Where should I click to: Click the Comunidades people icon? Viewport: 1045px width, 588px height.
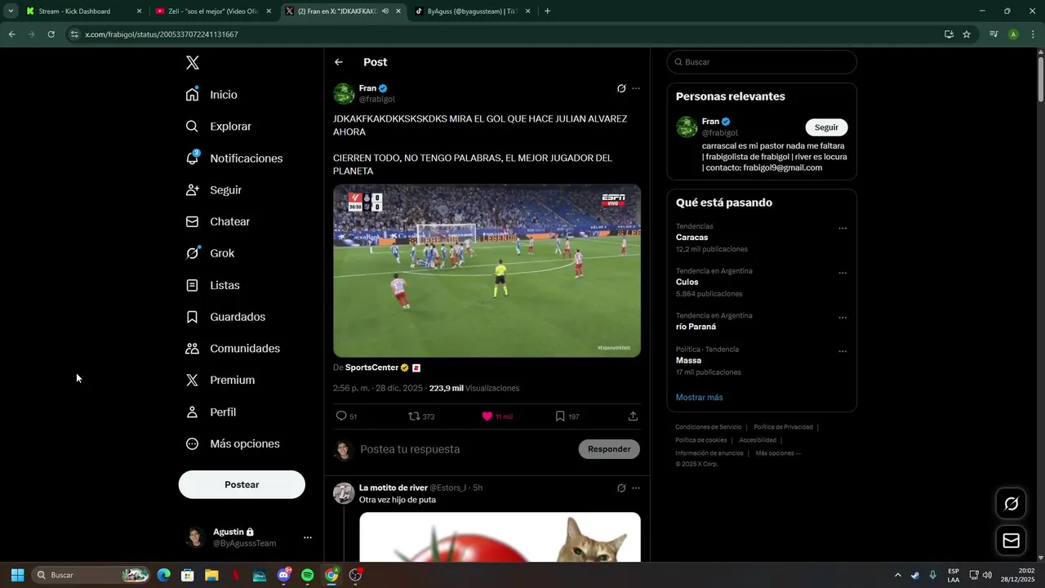(x=192, y=349)
